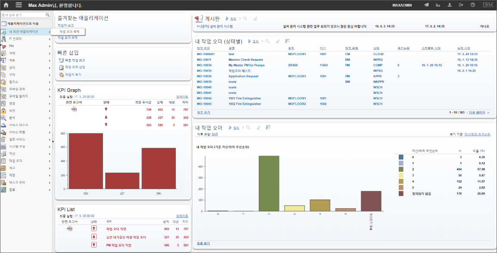Click the 재정 module icon

point(3,175)
